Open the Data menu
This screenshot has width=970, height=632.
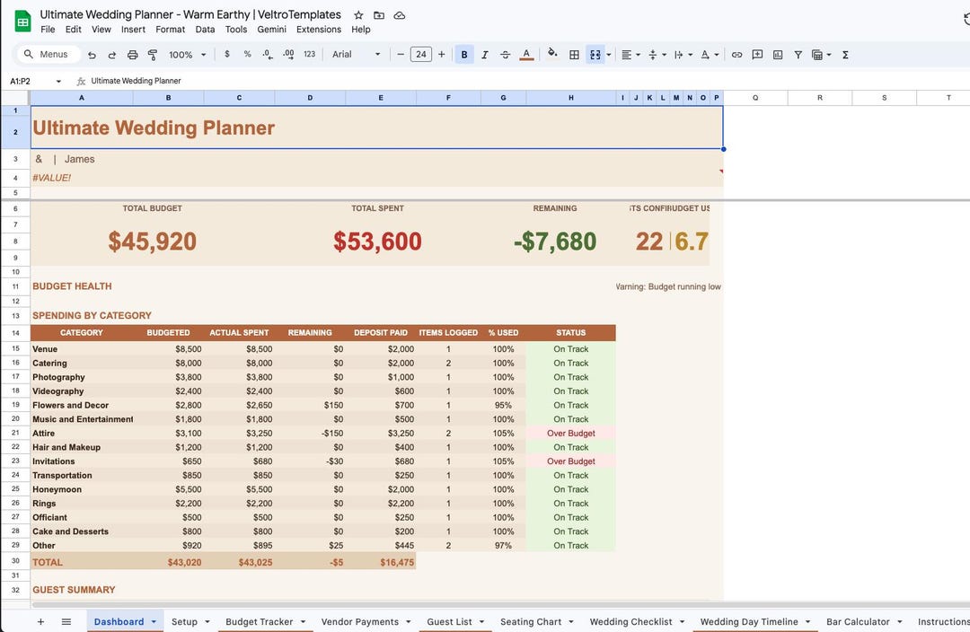tap(205, 29)
